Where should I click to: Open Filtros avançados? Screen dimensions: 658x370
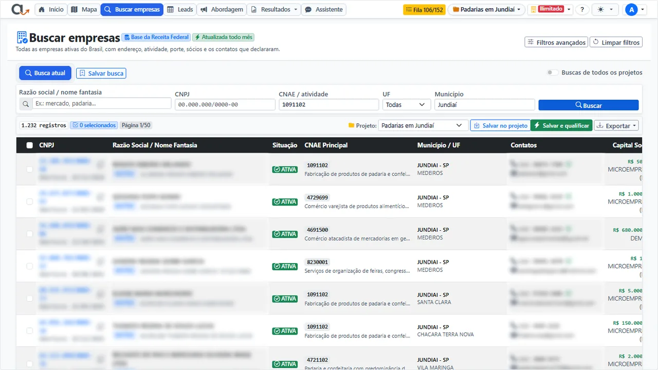click(556, 42)
